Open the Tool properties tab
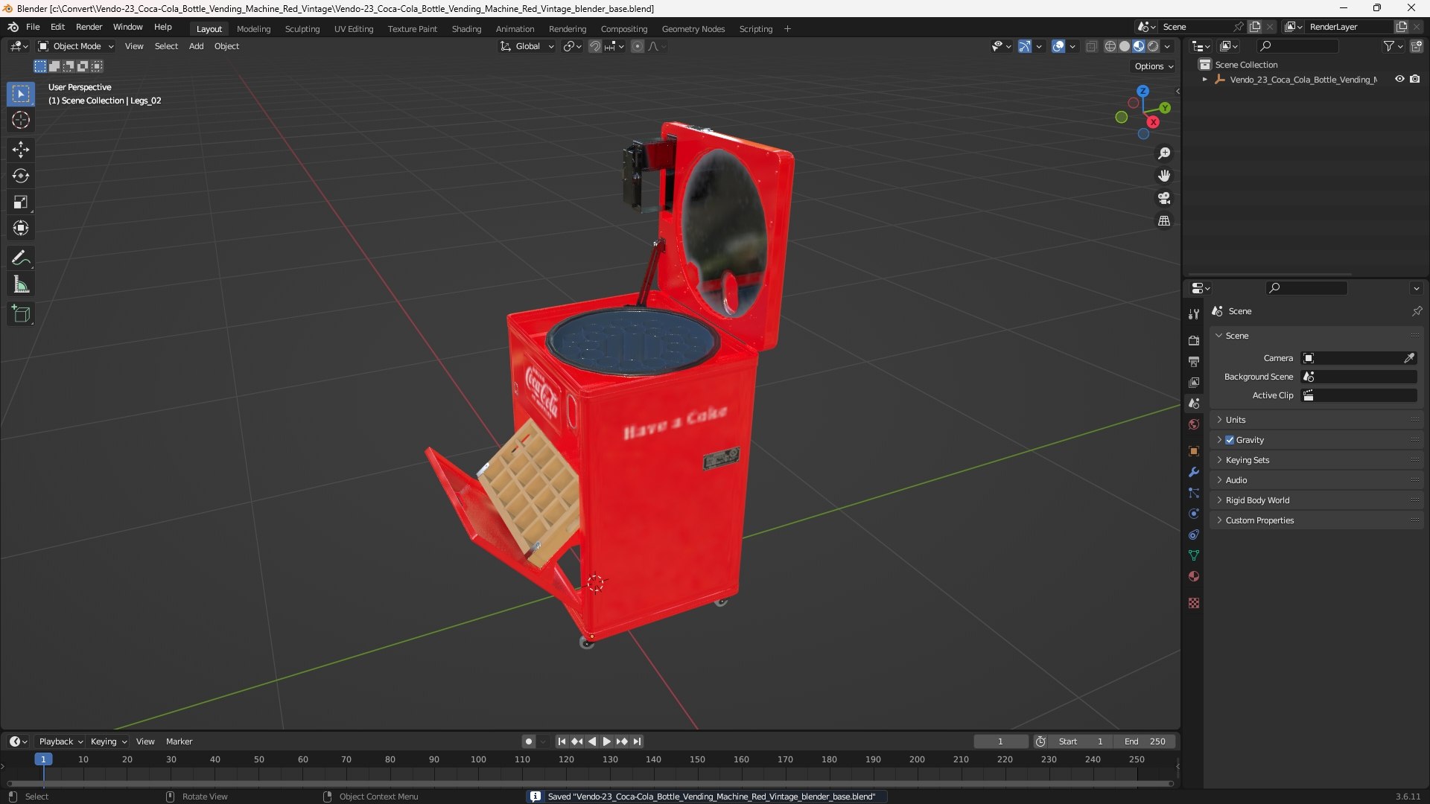Screen dimensions: 1430x804 point(1194,314)
